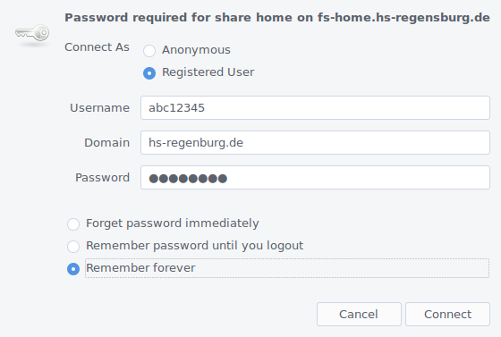501x337 pixels.
Task: Click the Remember forever label text
Action: [140, 268]
